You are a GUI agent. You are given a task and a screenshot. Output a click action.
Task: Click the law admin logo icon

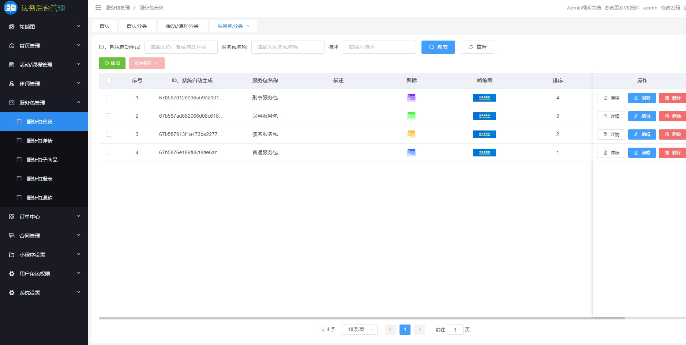tap(10, 8)
